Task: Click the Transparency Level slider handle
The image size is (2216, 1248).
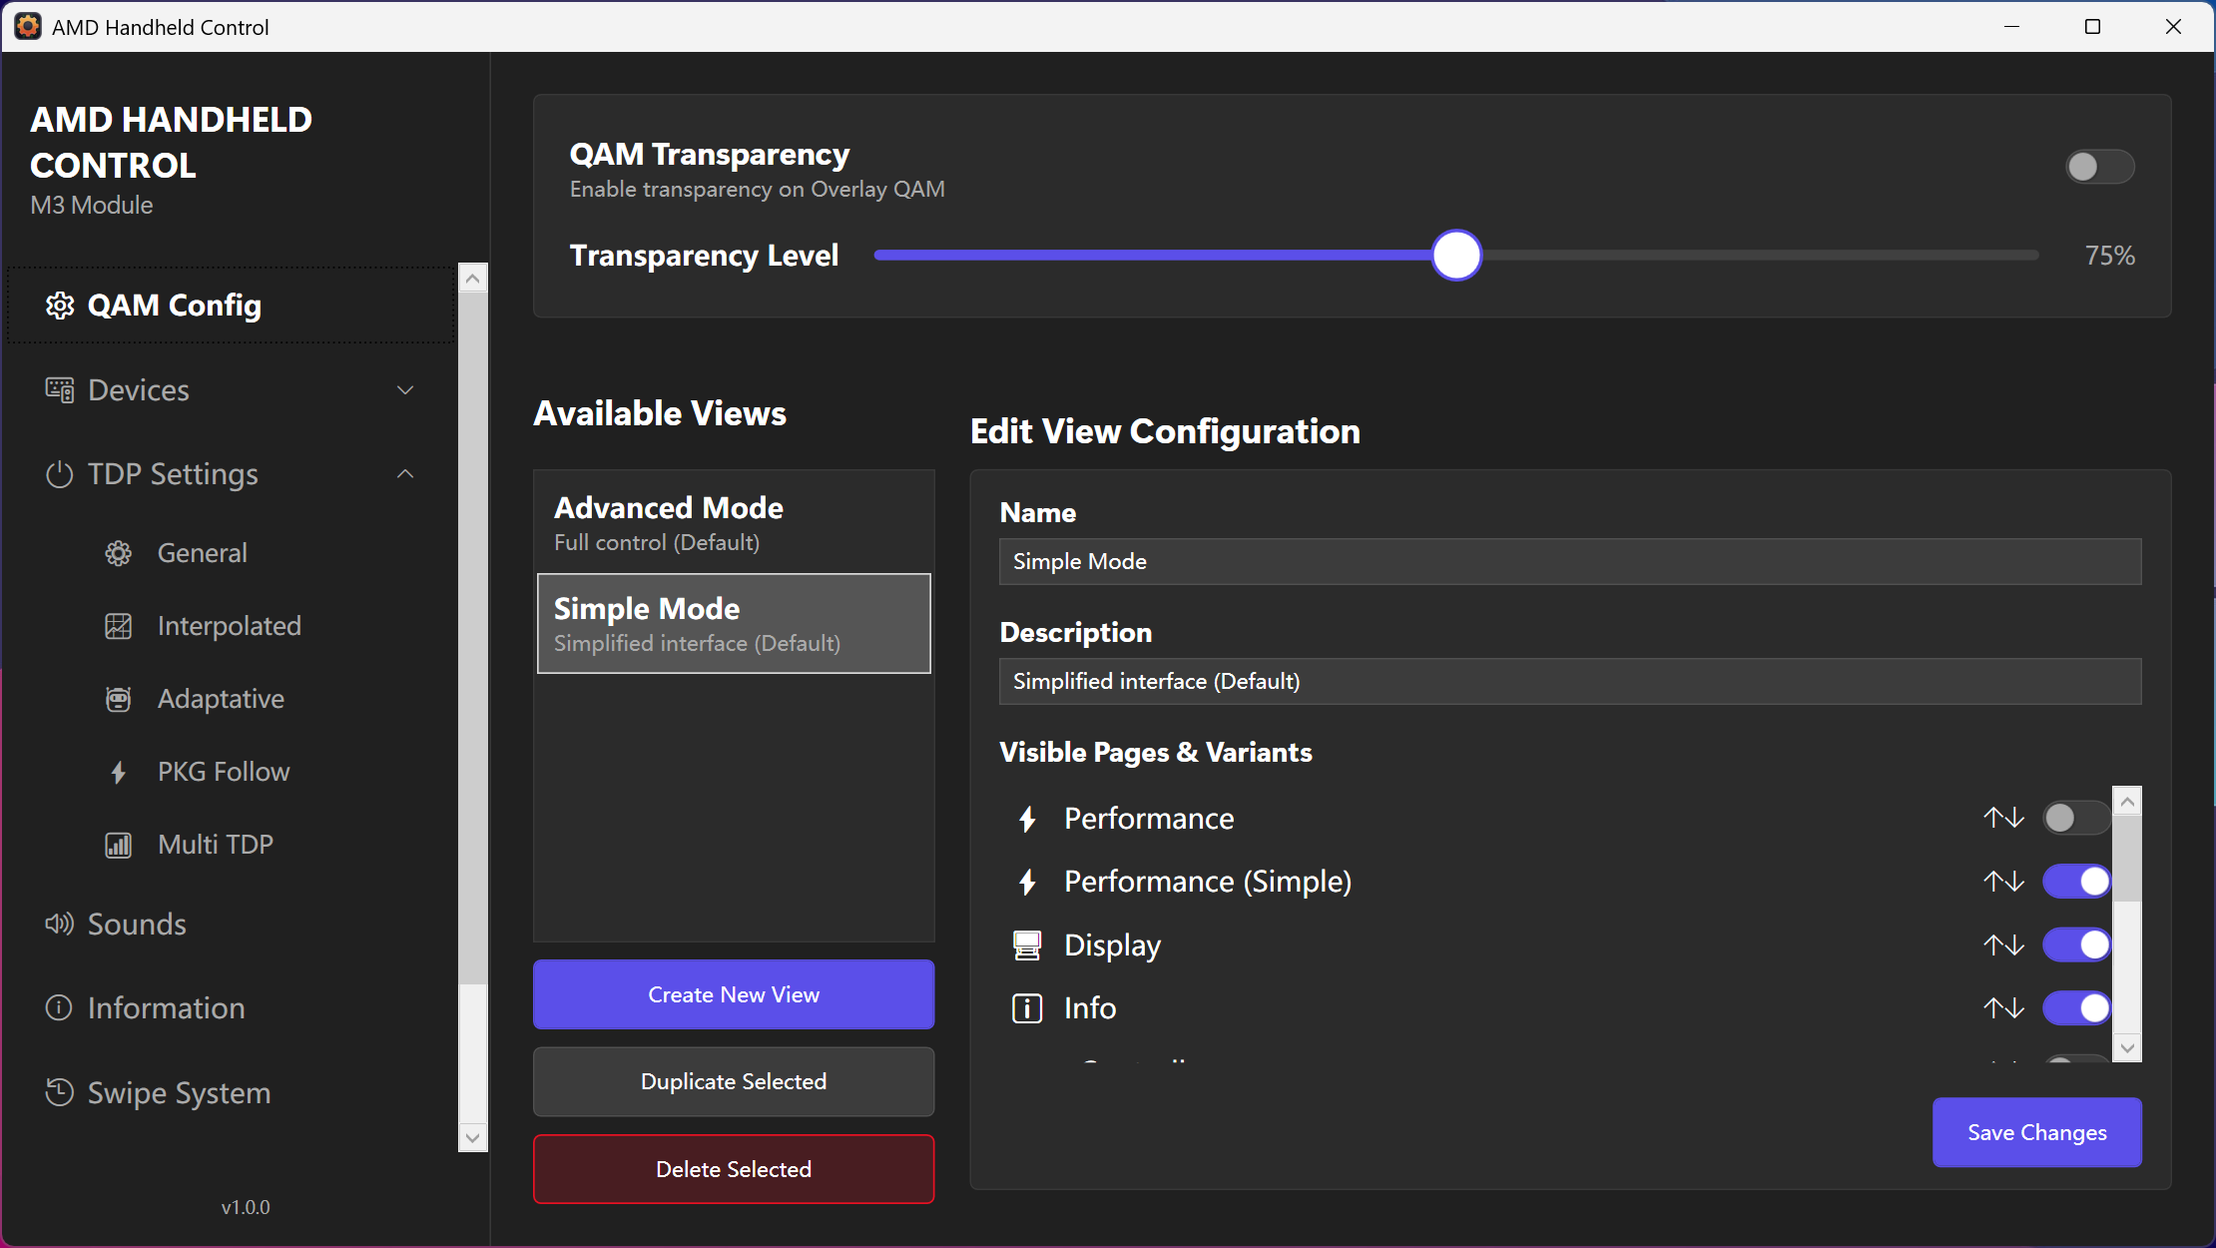Action: click(1456, 256)
